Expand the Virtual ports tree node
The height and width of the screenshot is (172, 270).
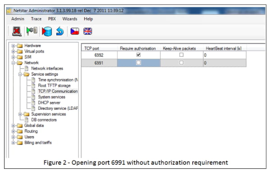point(13,51)
